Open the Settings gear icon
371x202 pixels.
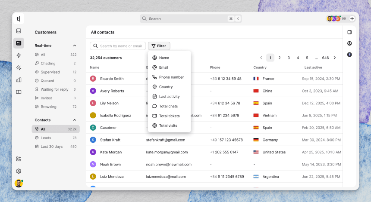[x=19, y=171]
